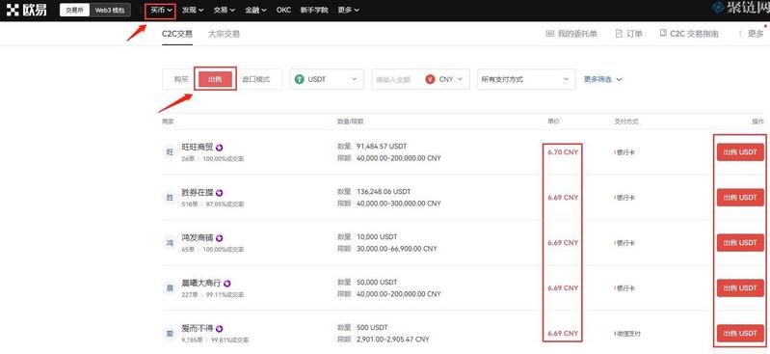The width and height of the screenshot is (770, 354).
Task: Expand the 交易 menu
Action: tap(224, 10)
